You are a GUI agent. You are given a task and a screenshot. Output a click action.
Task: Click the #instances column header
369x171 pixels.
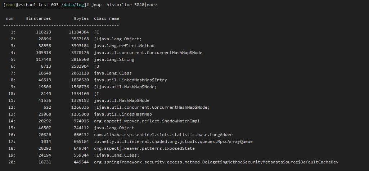[39, 18]
